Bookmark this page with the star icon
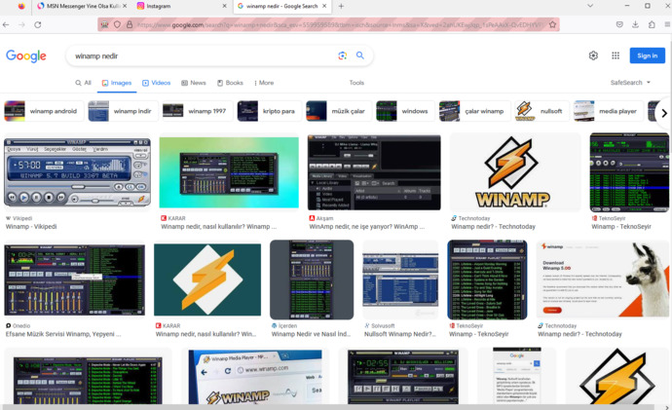 pyautogui.click(x=552, y=25)
